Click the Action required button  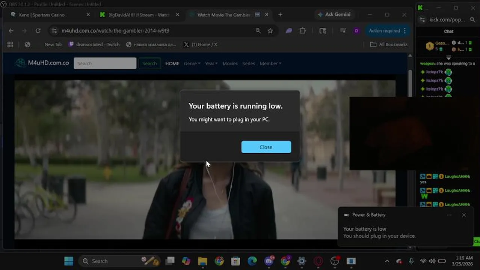pos(387,31)
